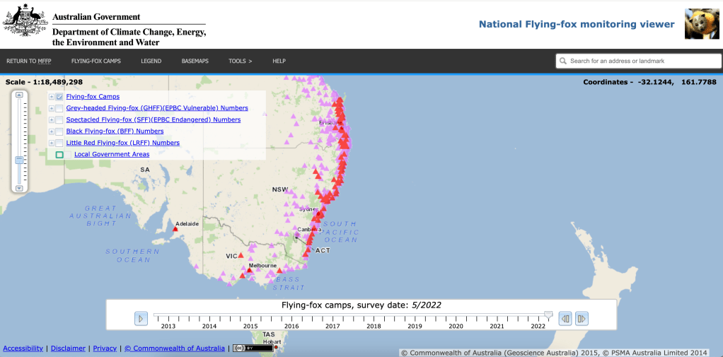
Task: Open the Basemaps menu
Action: (x=195, y=62)
